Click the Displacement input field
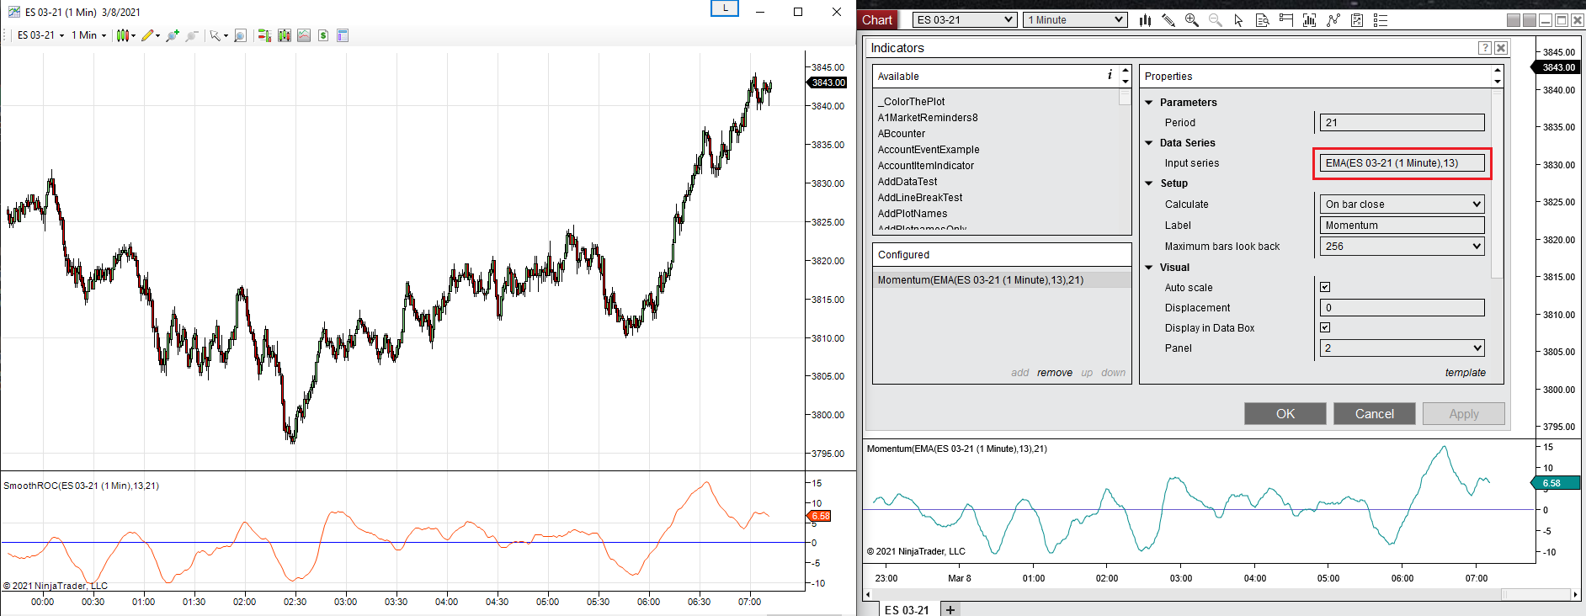The width and height of the screenshot is (1586, 616). pyautogui.click(x=1402, y=307)
